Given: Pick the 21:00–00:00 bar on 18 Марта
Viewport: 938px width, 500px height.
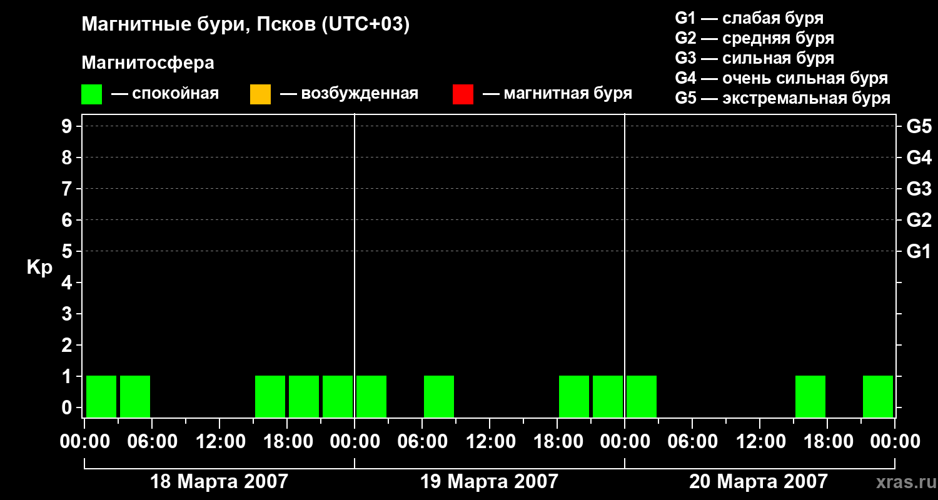Looking at the screenshot, I should pyautogui.click(x=338, y=396).
